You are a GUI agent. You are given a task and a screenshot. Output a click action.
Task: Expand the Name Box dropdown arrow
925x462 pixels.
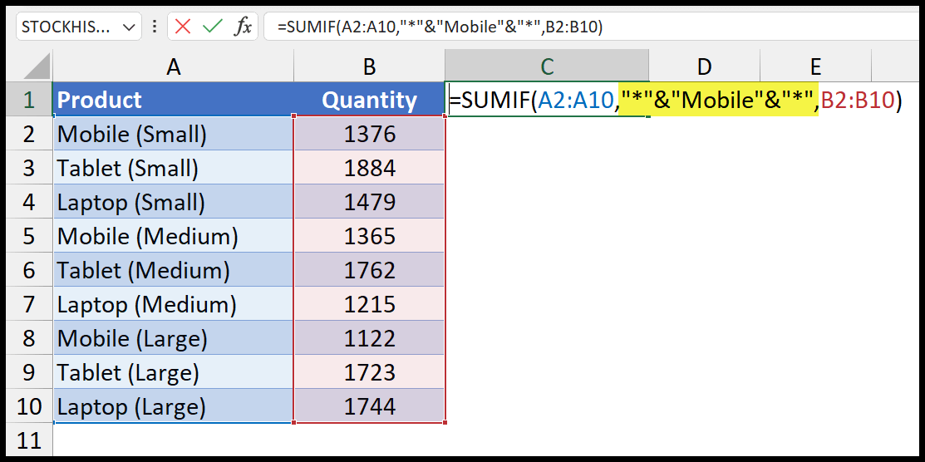coord(129,27)
